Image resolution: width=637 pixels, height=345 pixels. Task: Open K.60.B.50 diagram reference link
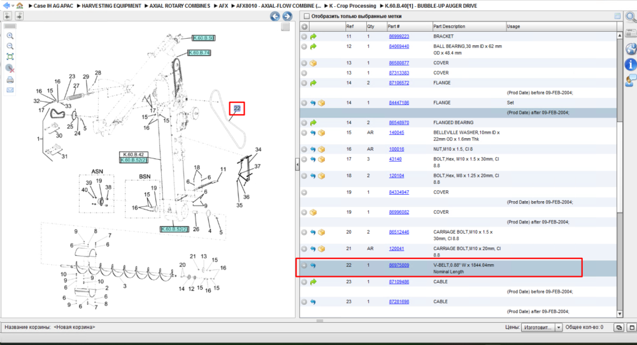(203, 38)
